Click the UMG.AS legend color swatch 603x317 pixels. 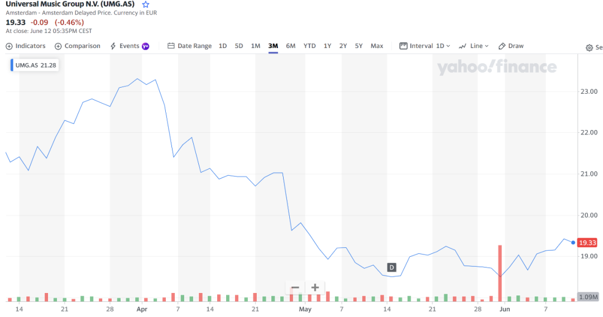tap(12, 65)
